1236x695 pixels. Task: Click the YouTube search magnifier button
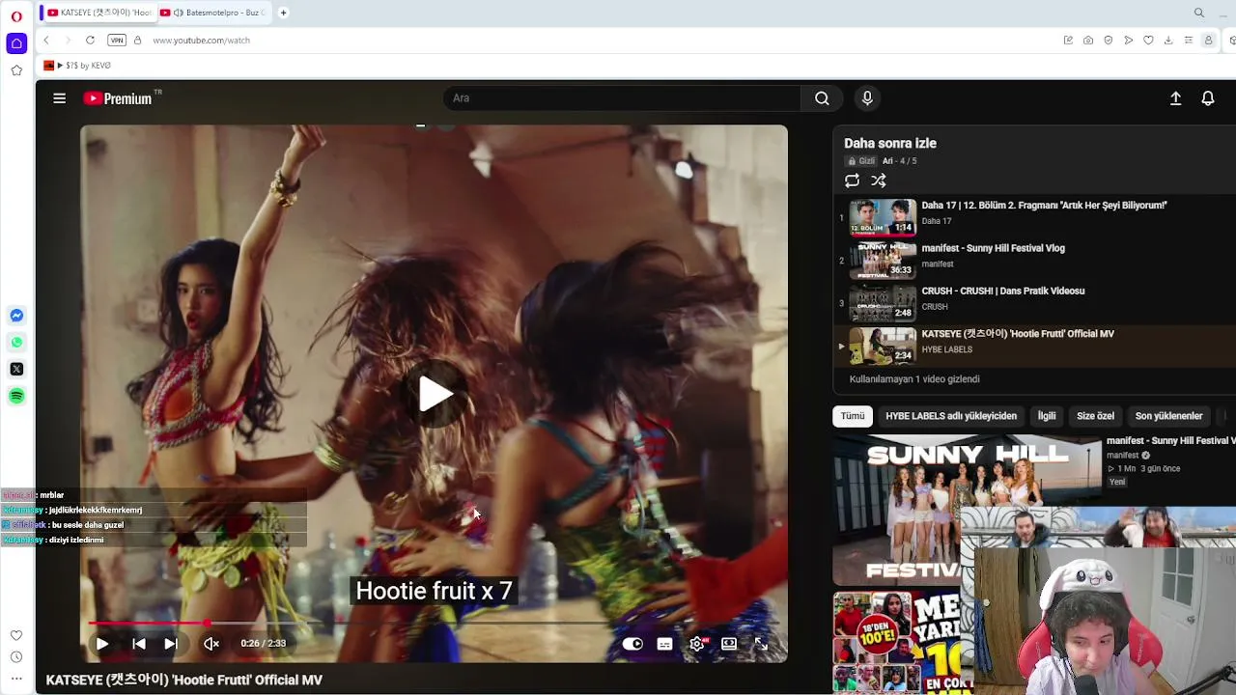[822, 97]
